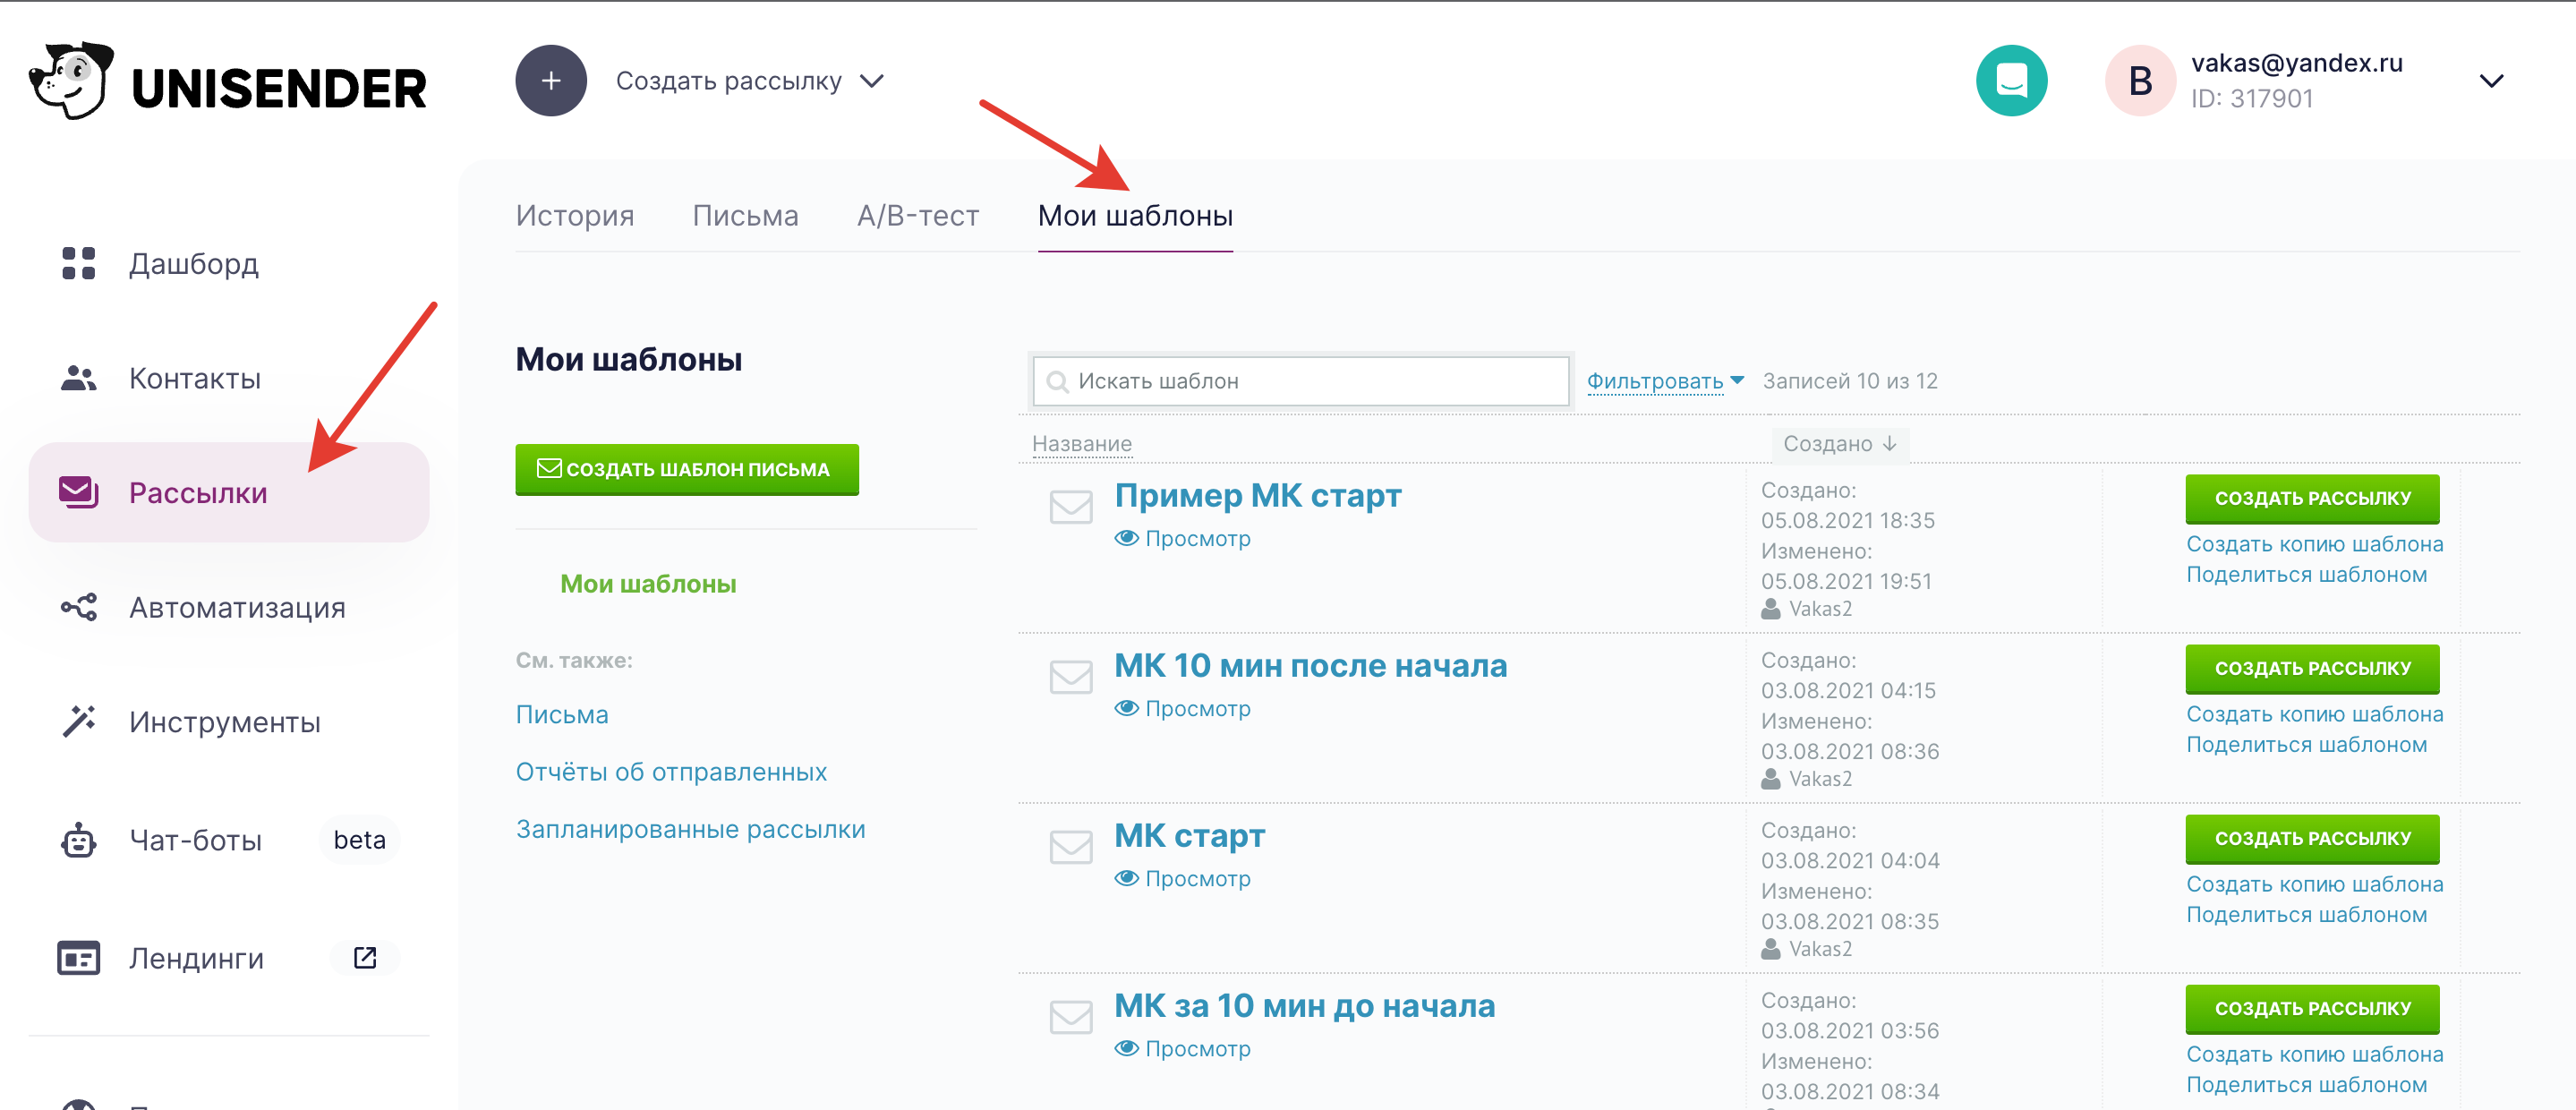Click the Автоматизация workflow icon

78,607
